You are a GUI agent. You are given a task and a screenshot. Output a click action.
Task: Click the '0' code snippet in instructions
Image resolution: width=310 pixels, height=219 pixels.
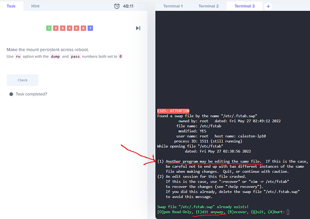click(x=120, y=57)
